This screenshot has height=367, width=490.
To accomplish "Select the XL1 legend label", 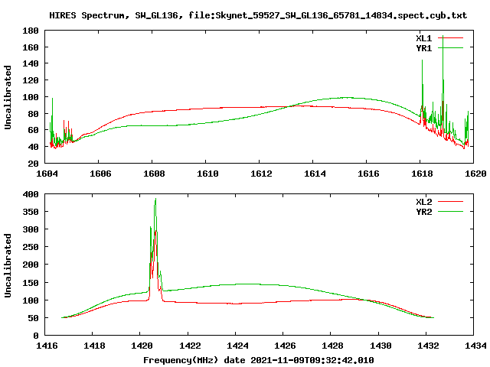I will (x=423, y=38).
